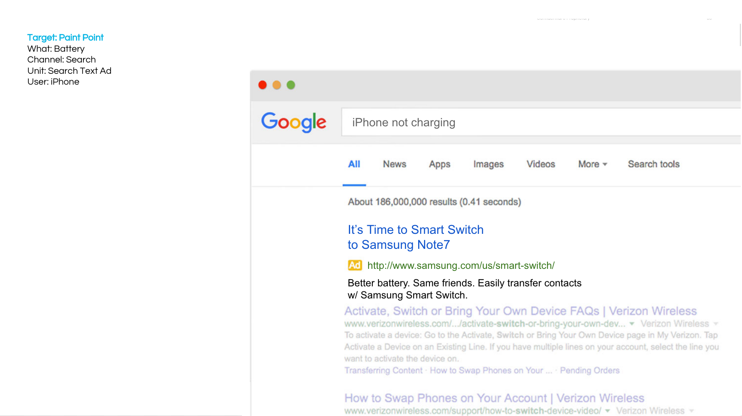
Task: Click the red traffic-light dot on browser window
Action: tap(262, 85)
